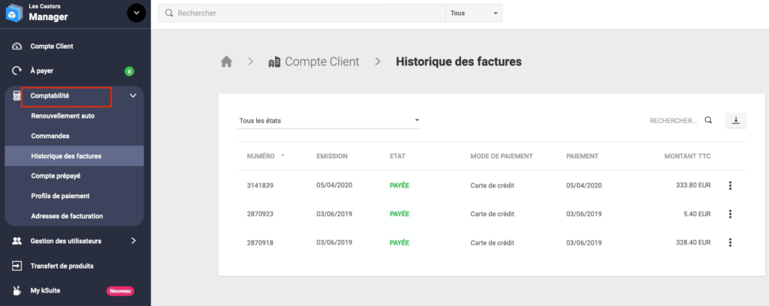Open Compte prépayé submenu item
Screen dimensions: 769x306
[56, 175]
